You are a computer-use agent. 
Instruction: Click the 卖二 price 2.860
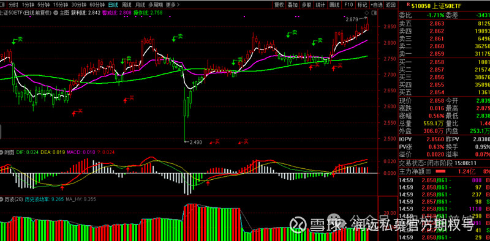(x=437, y=46)
